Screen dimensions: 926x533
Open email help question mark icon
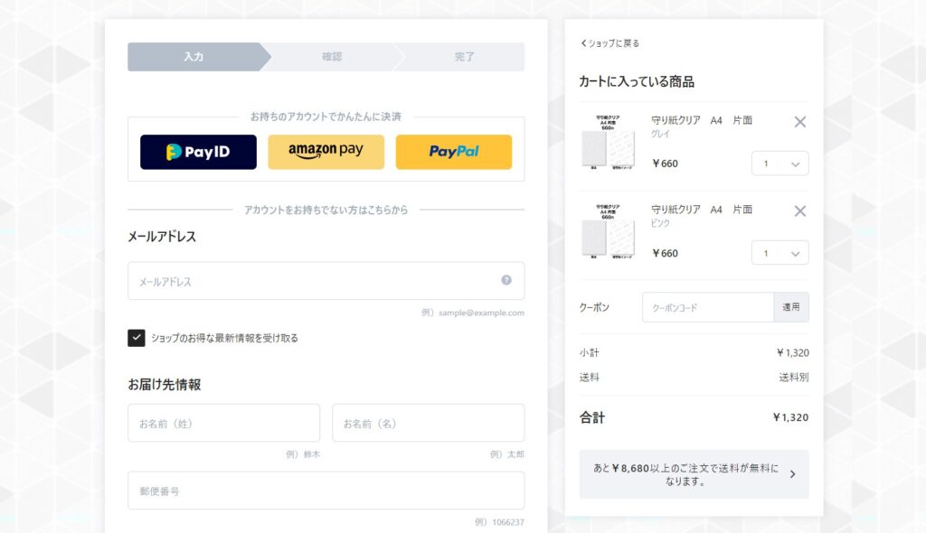[506, 280]
